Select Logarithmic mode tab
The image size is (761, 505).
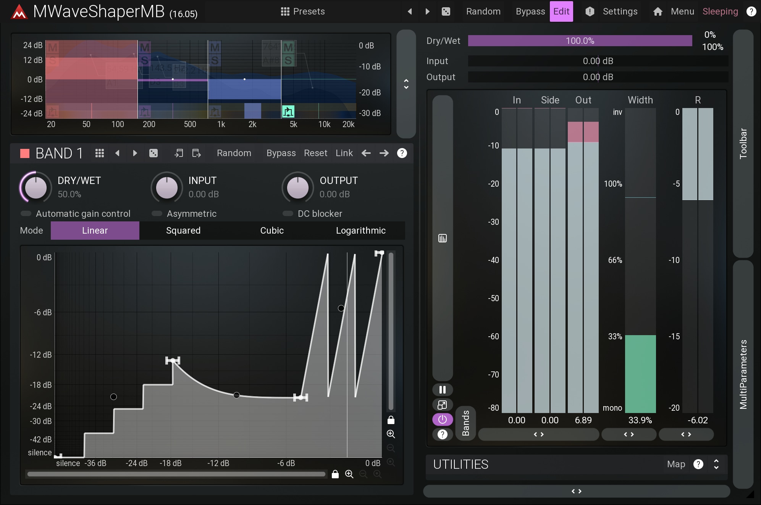(x=361, y=231)
